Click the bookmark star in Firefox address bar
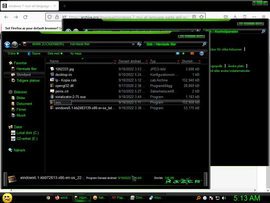This screenshot has width=270, height=203. click(201, 17)
